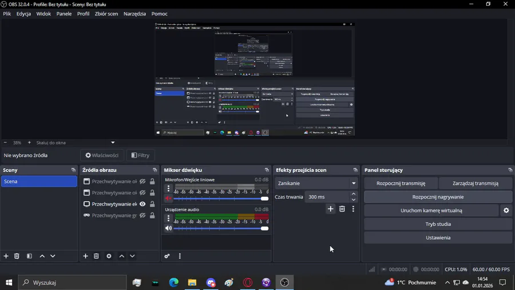Open mixer options menu beside audio gears
Screen dimensions: 515x290
(180, 256)
